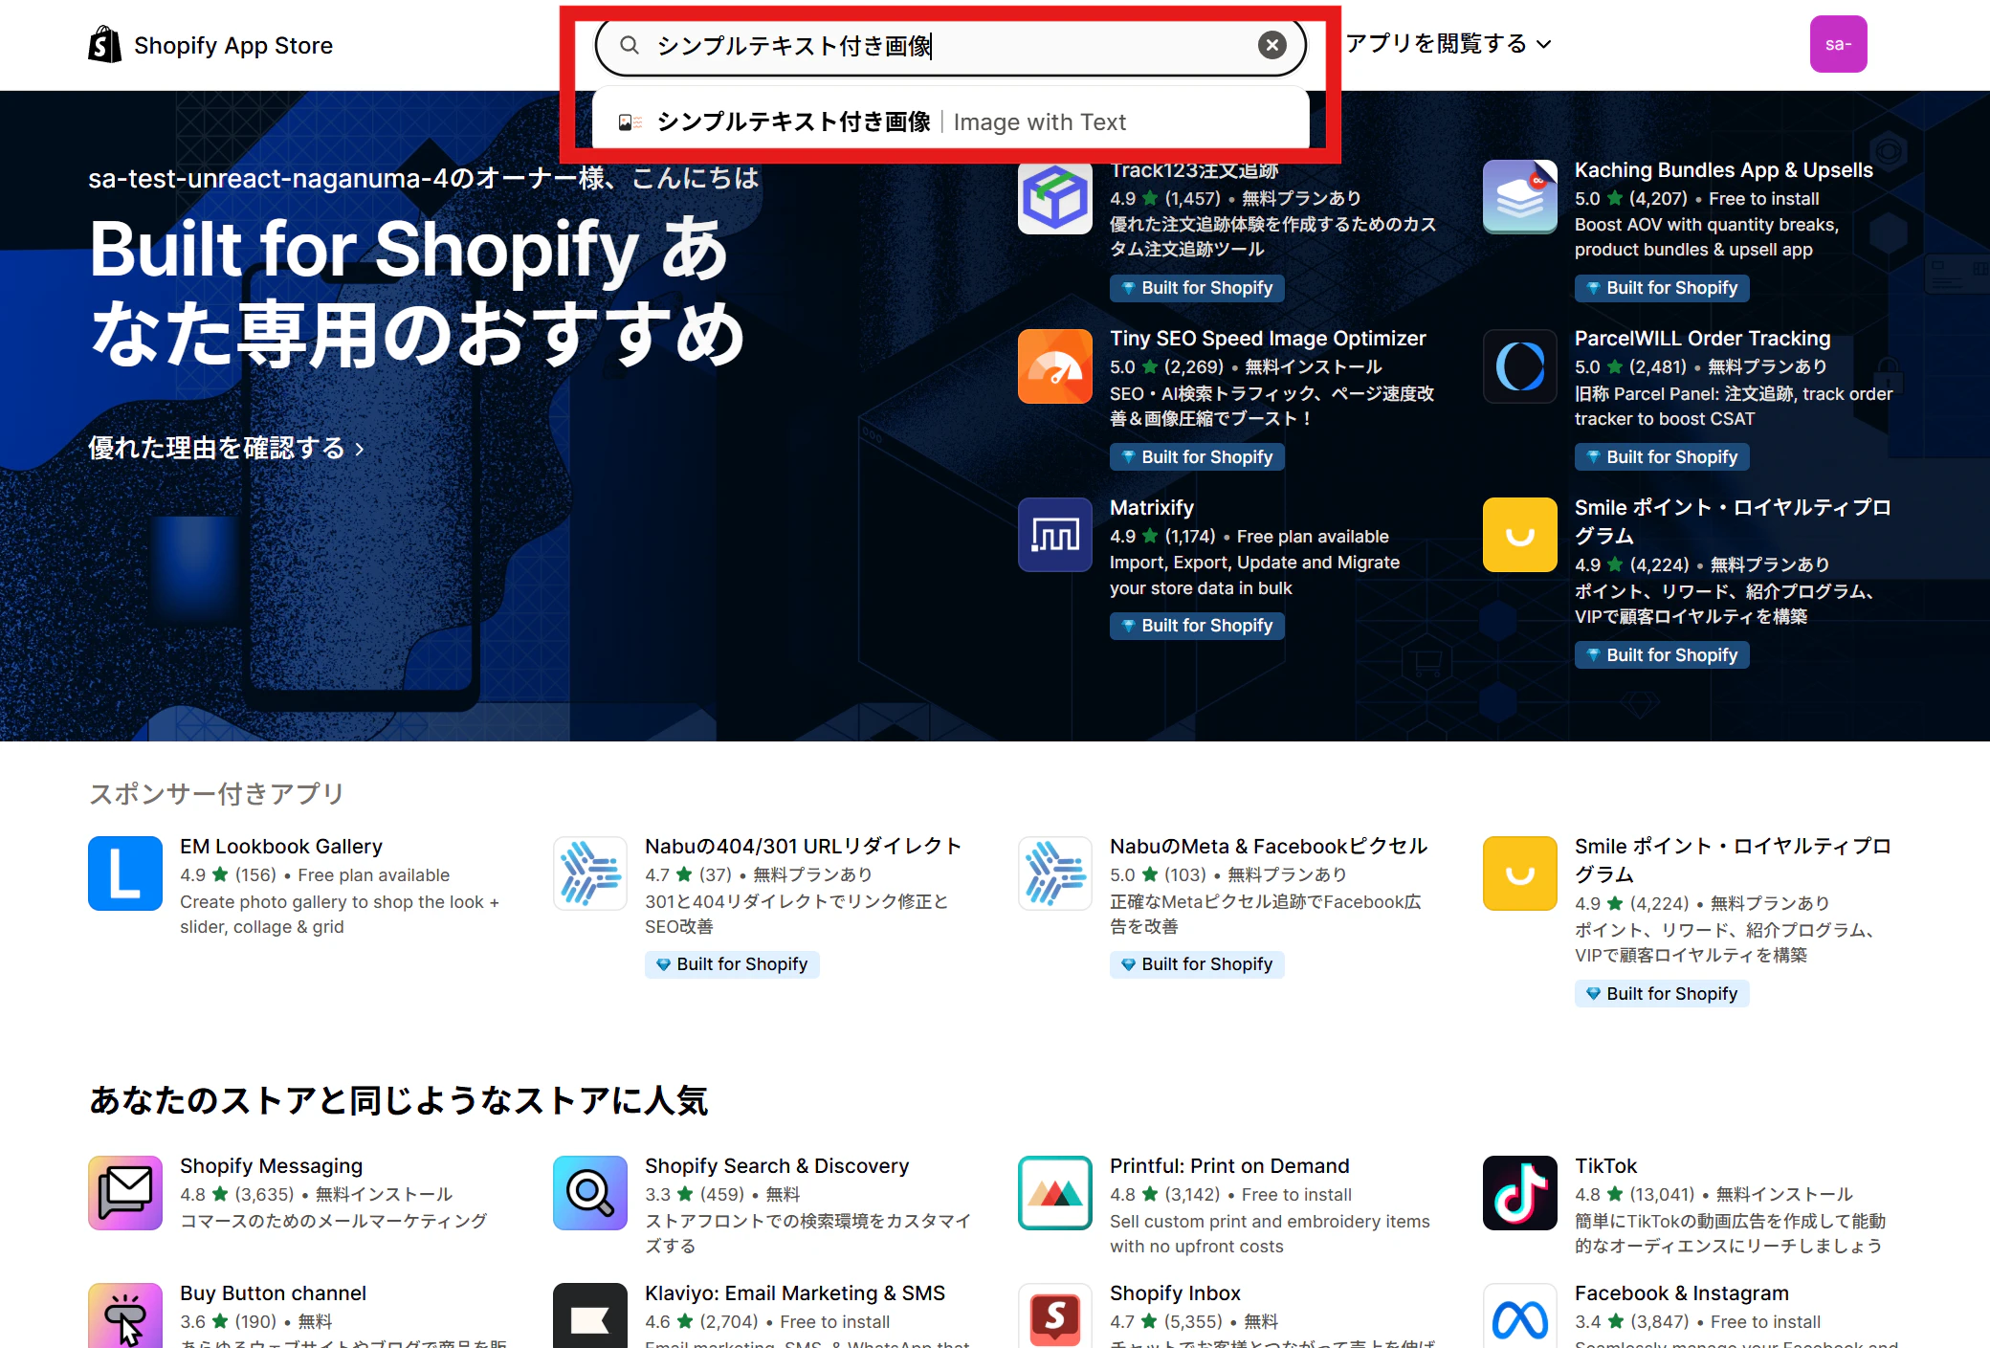Select the Image with Text search suggestion
This screenshot has height=1348, width=1990.
point(950,122)
